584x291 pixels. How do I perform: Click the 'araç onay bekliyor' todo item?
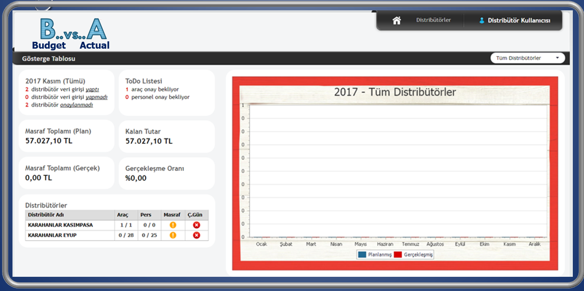(155, 90)
